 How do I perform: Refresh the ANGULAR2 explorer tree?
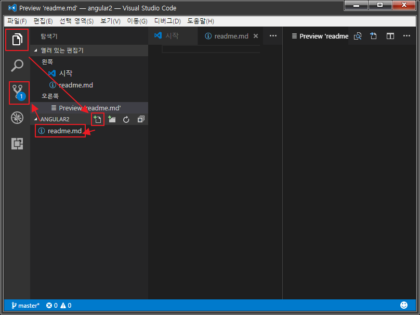(x=126, y=119)
